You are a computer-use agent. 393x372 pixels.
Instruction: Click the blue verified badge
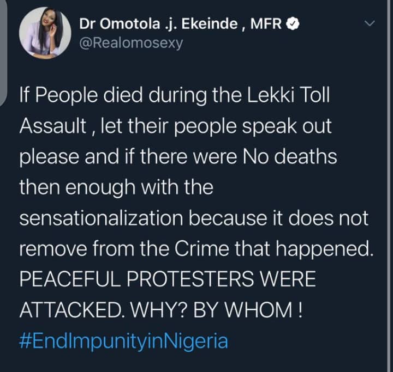tap(293, 24)
